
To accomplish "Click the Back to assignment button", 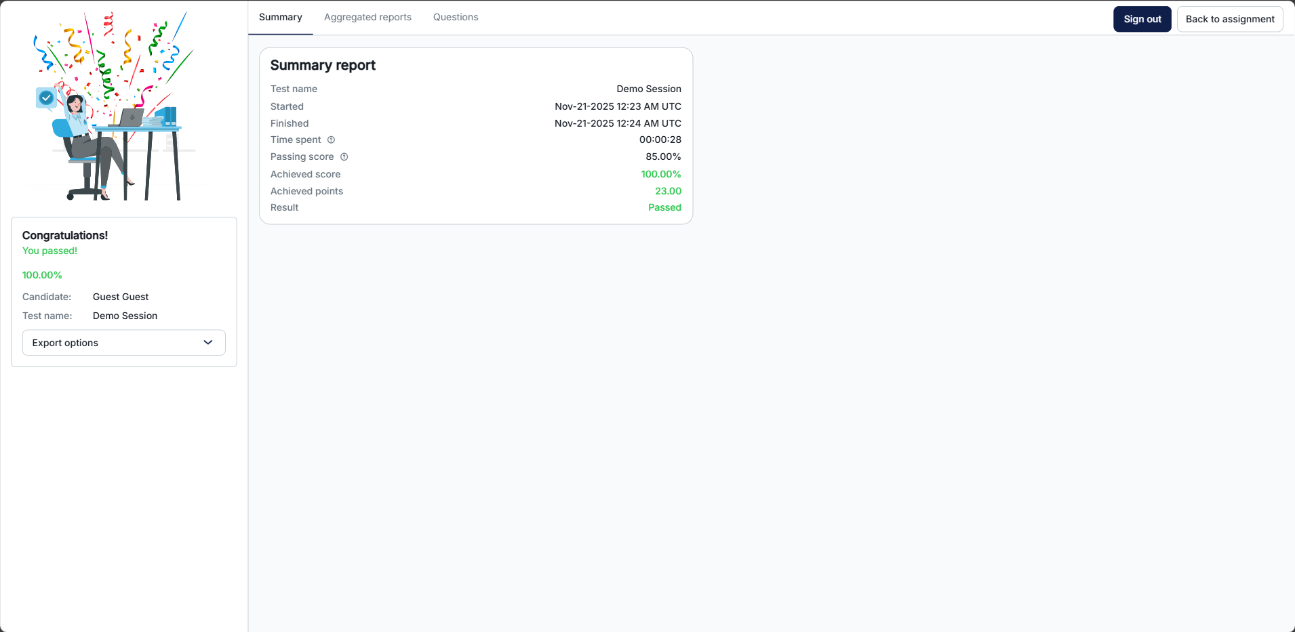I will pos(1229,19).
